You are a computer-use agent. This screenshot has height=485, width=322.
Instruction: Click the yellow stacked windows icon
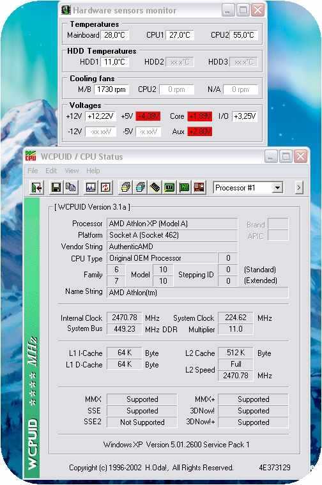point(125,187)
